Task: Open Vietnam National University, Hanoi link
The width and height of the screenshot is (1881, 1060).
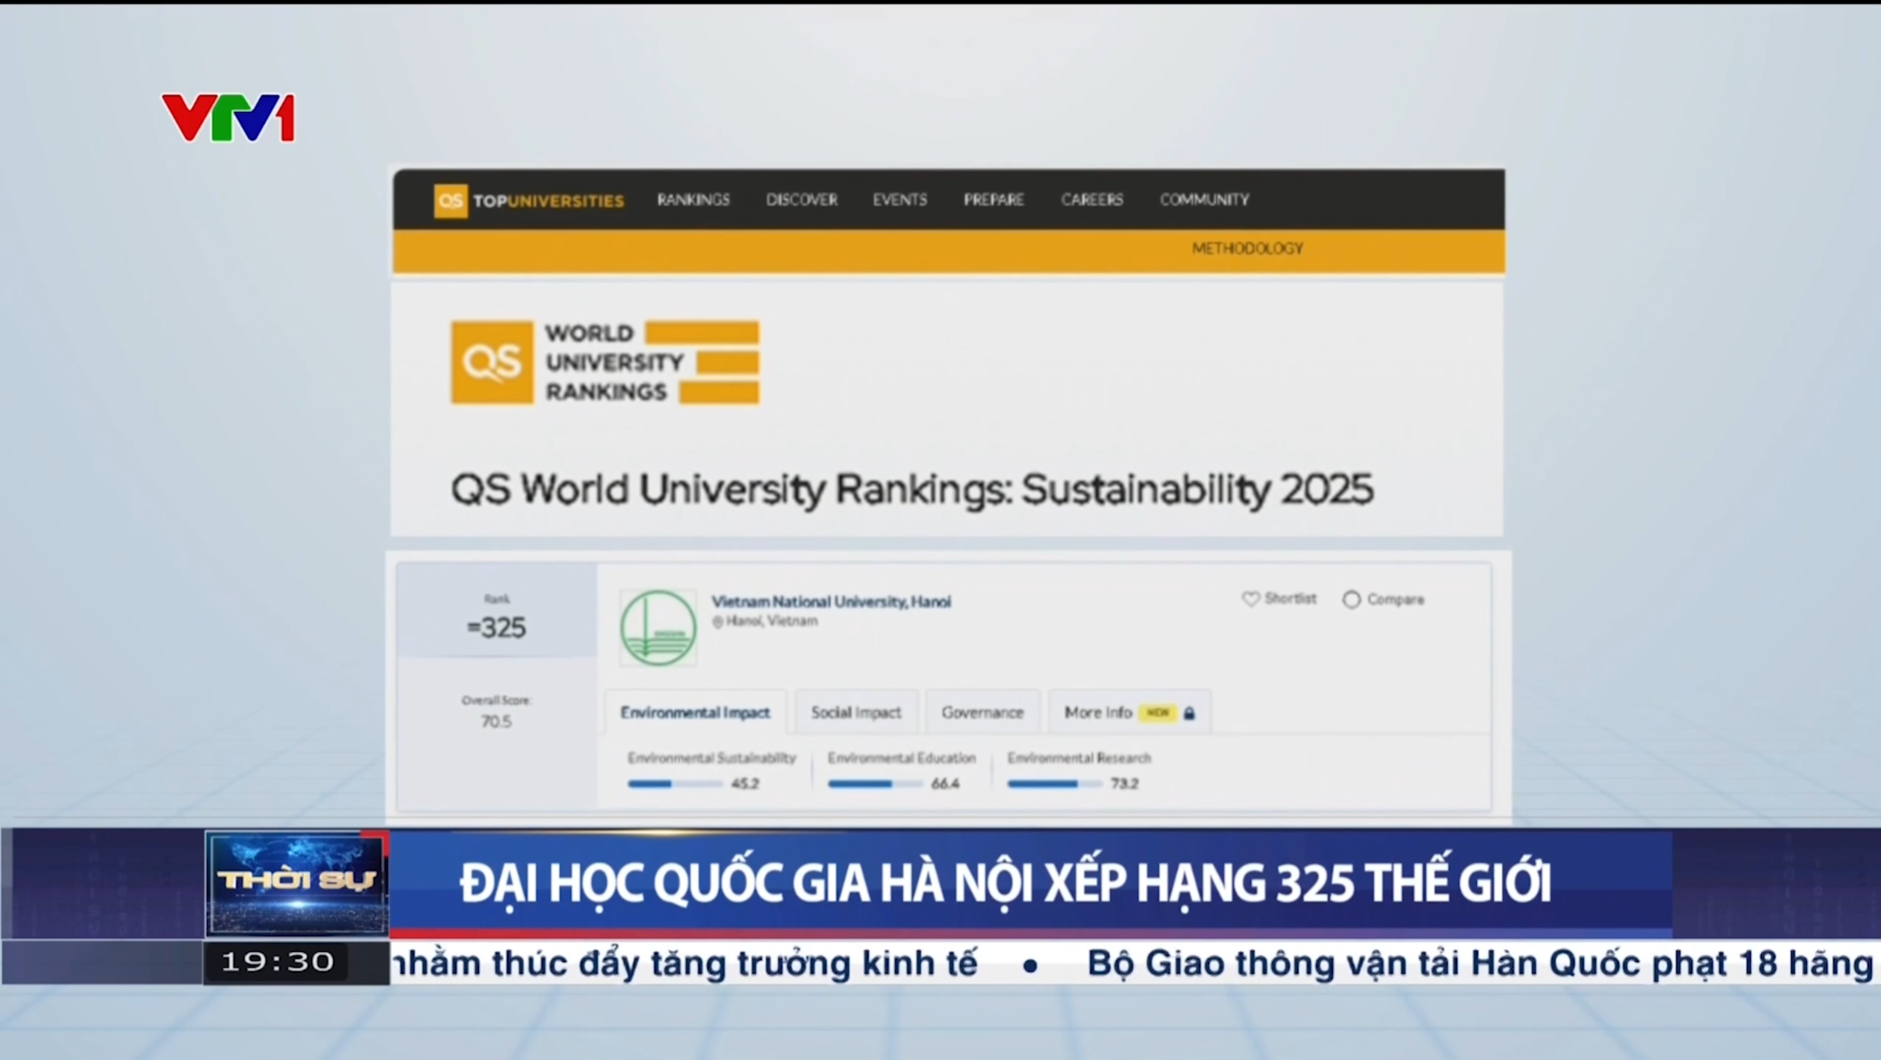Action: pos(831,602)
